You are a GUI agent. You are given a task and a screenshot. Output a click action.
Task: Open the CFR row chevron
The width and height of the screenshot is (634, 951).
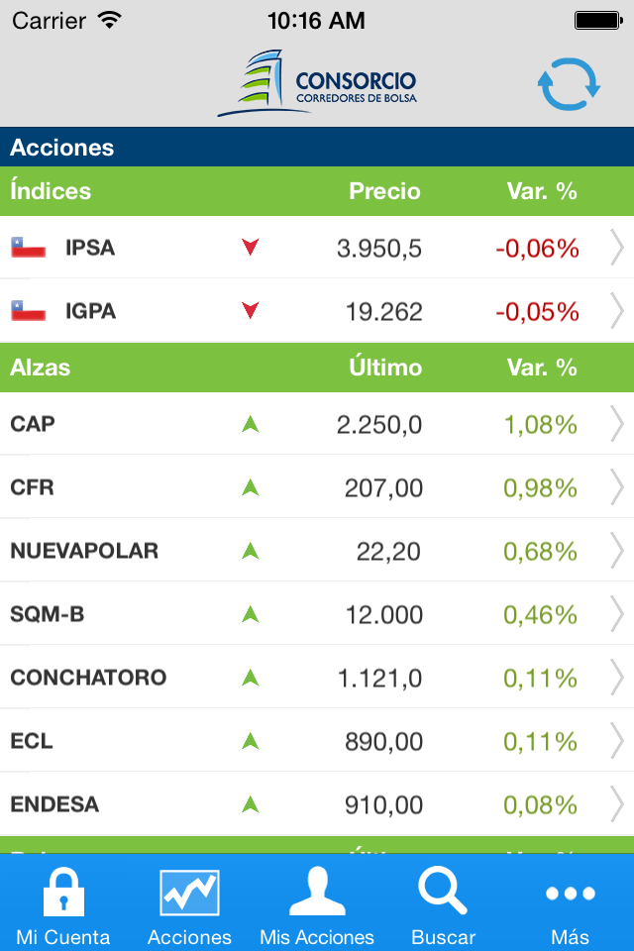tap(616, 487)
